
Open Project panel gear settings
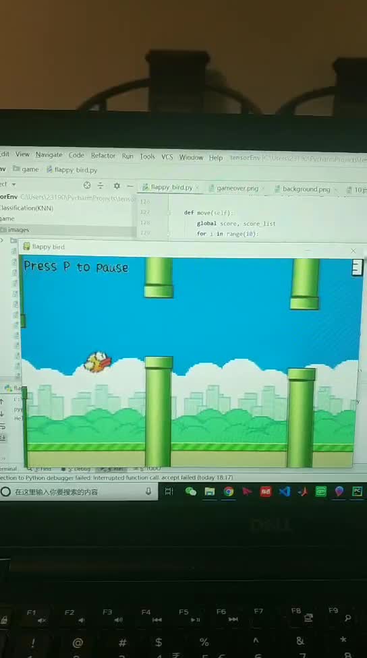[117, 185]
